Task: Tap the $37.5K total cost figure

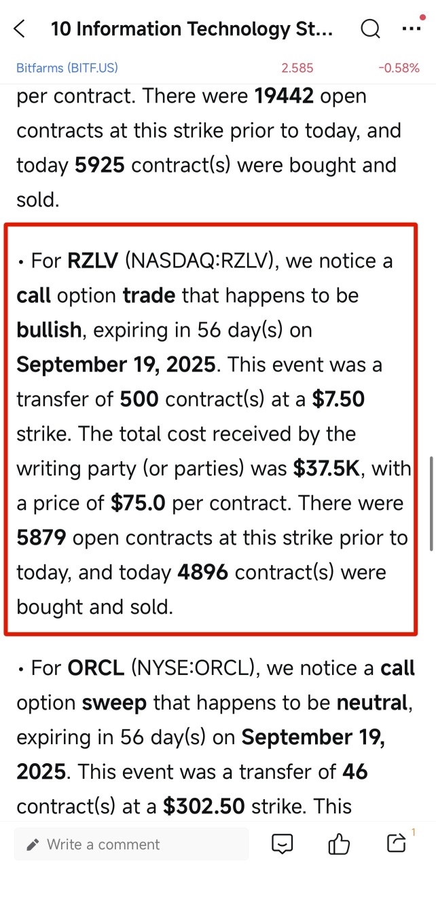Action: (326, 468)
